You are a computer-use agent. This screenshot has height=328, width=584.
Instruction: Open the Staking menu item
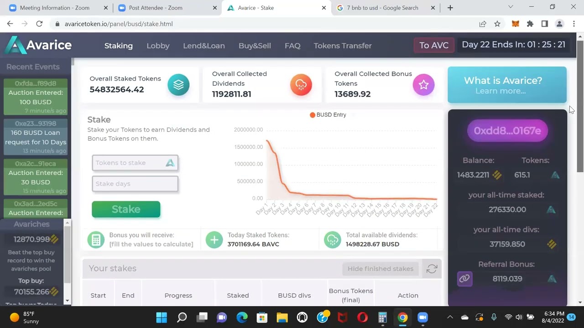click(119, 46)
